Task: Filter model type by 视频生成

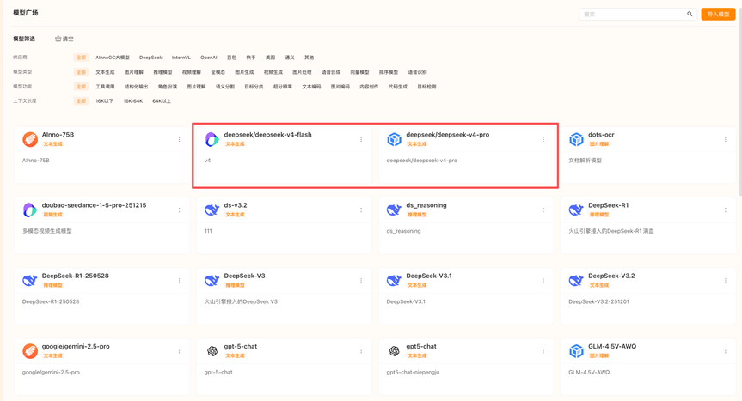Action: pyautogui.click(x=273, y=72)
